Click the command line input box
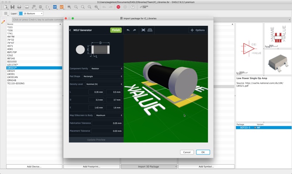 coord(38,20)
